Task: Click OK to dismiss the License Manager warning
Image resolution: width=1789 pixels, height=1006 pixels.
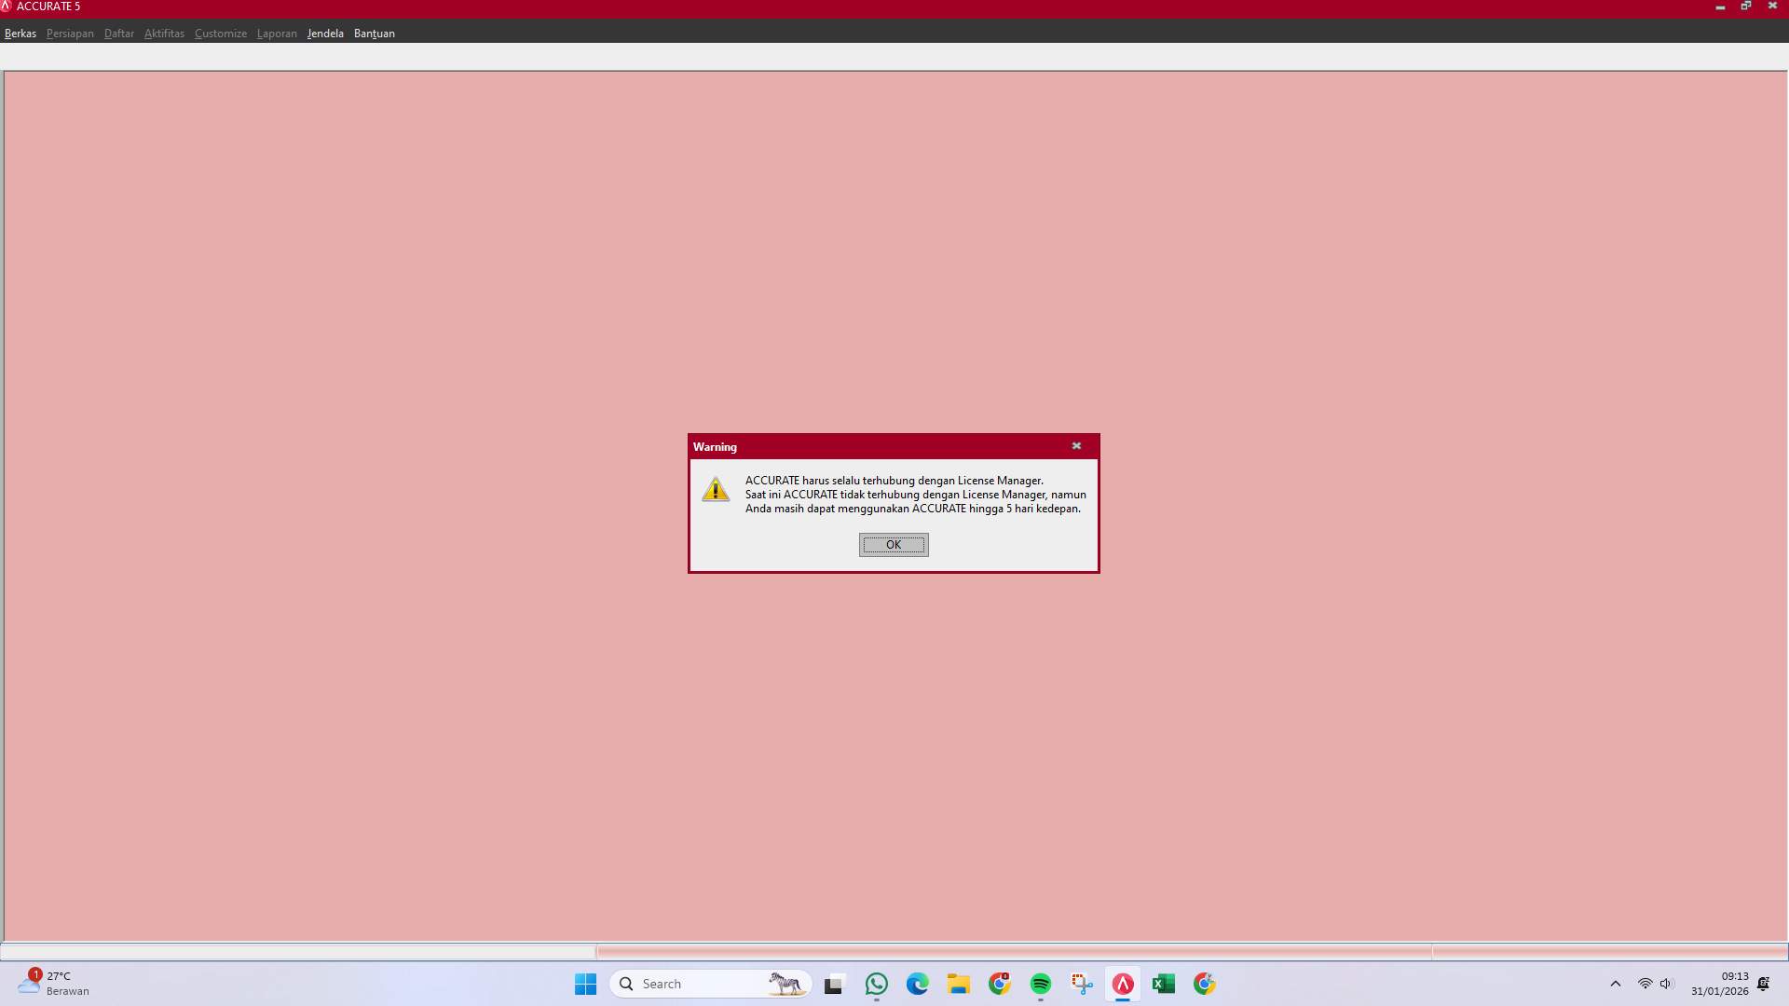Action: click(x=893, y=545)
